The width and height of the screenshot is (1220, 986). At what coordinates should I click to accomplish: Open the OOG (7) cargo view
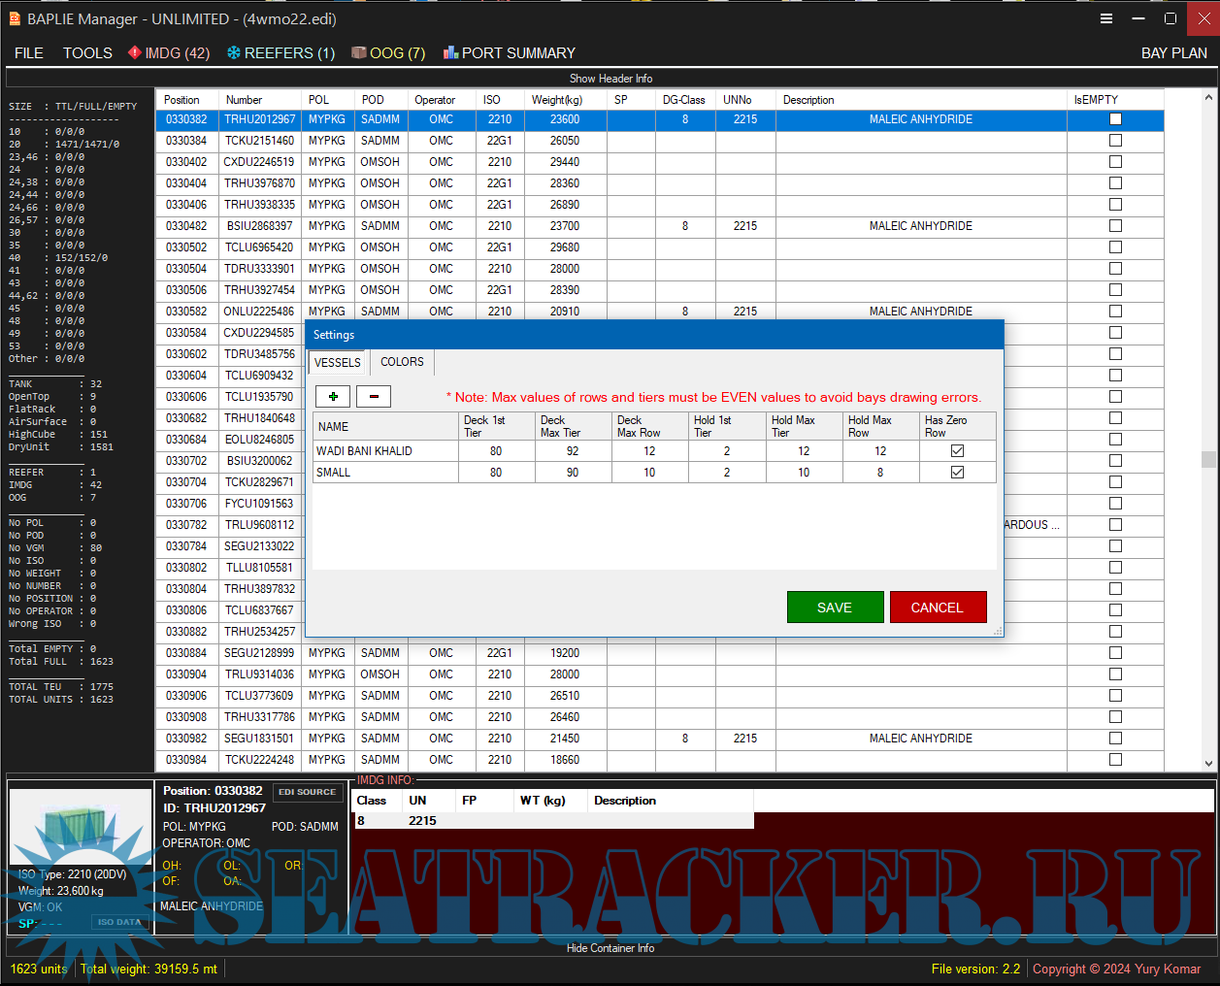pos(388,53)
